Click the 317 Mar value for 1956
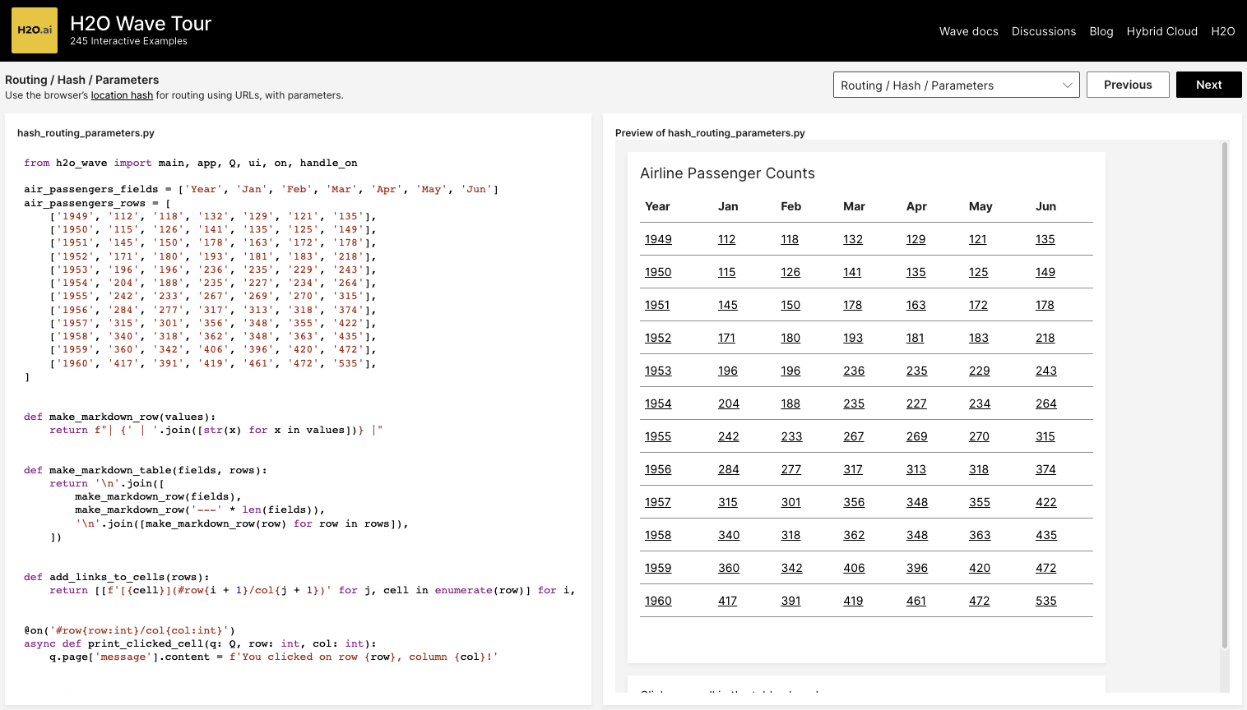 click(853, 469)
